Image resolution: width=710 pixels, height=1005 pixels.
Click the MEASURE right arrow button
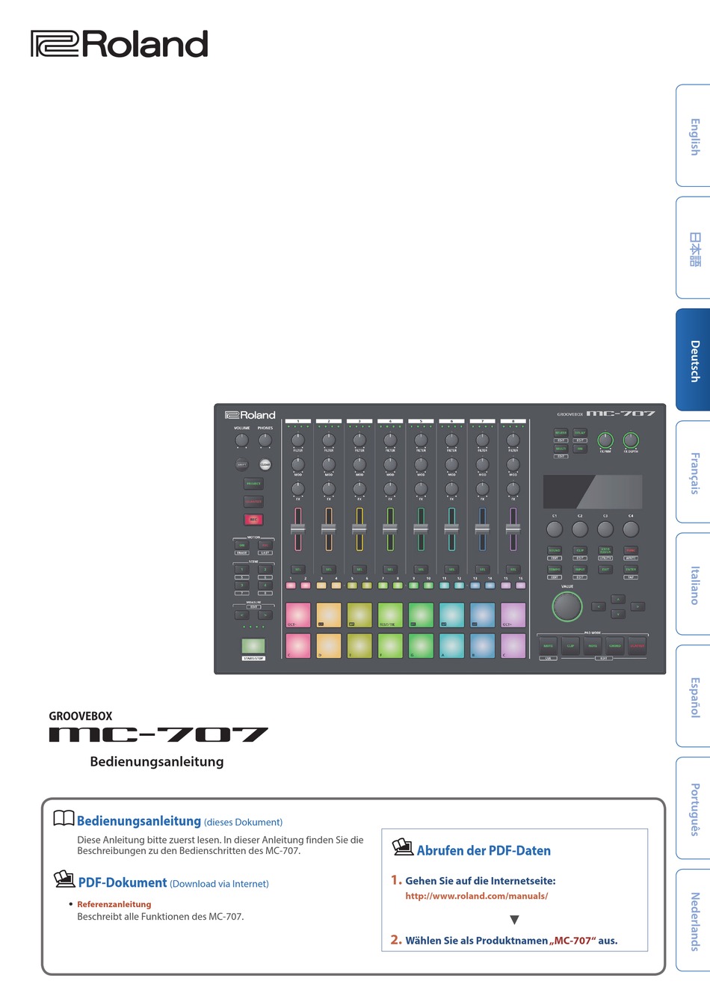point(266,615)
